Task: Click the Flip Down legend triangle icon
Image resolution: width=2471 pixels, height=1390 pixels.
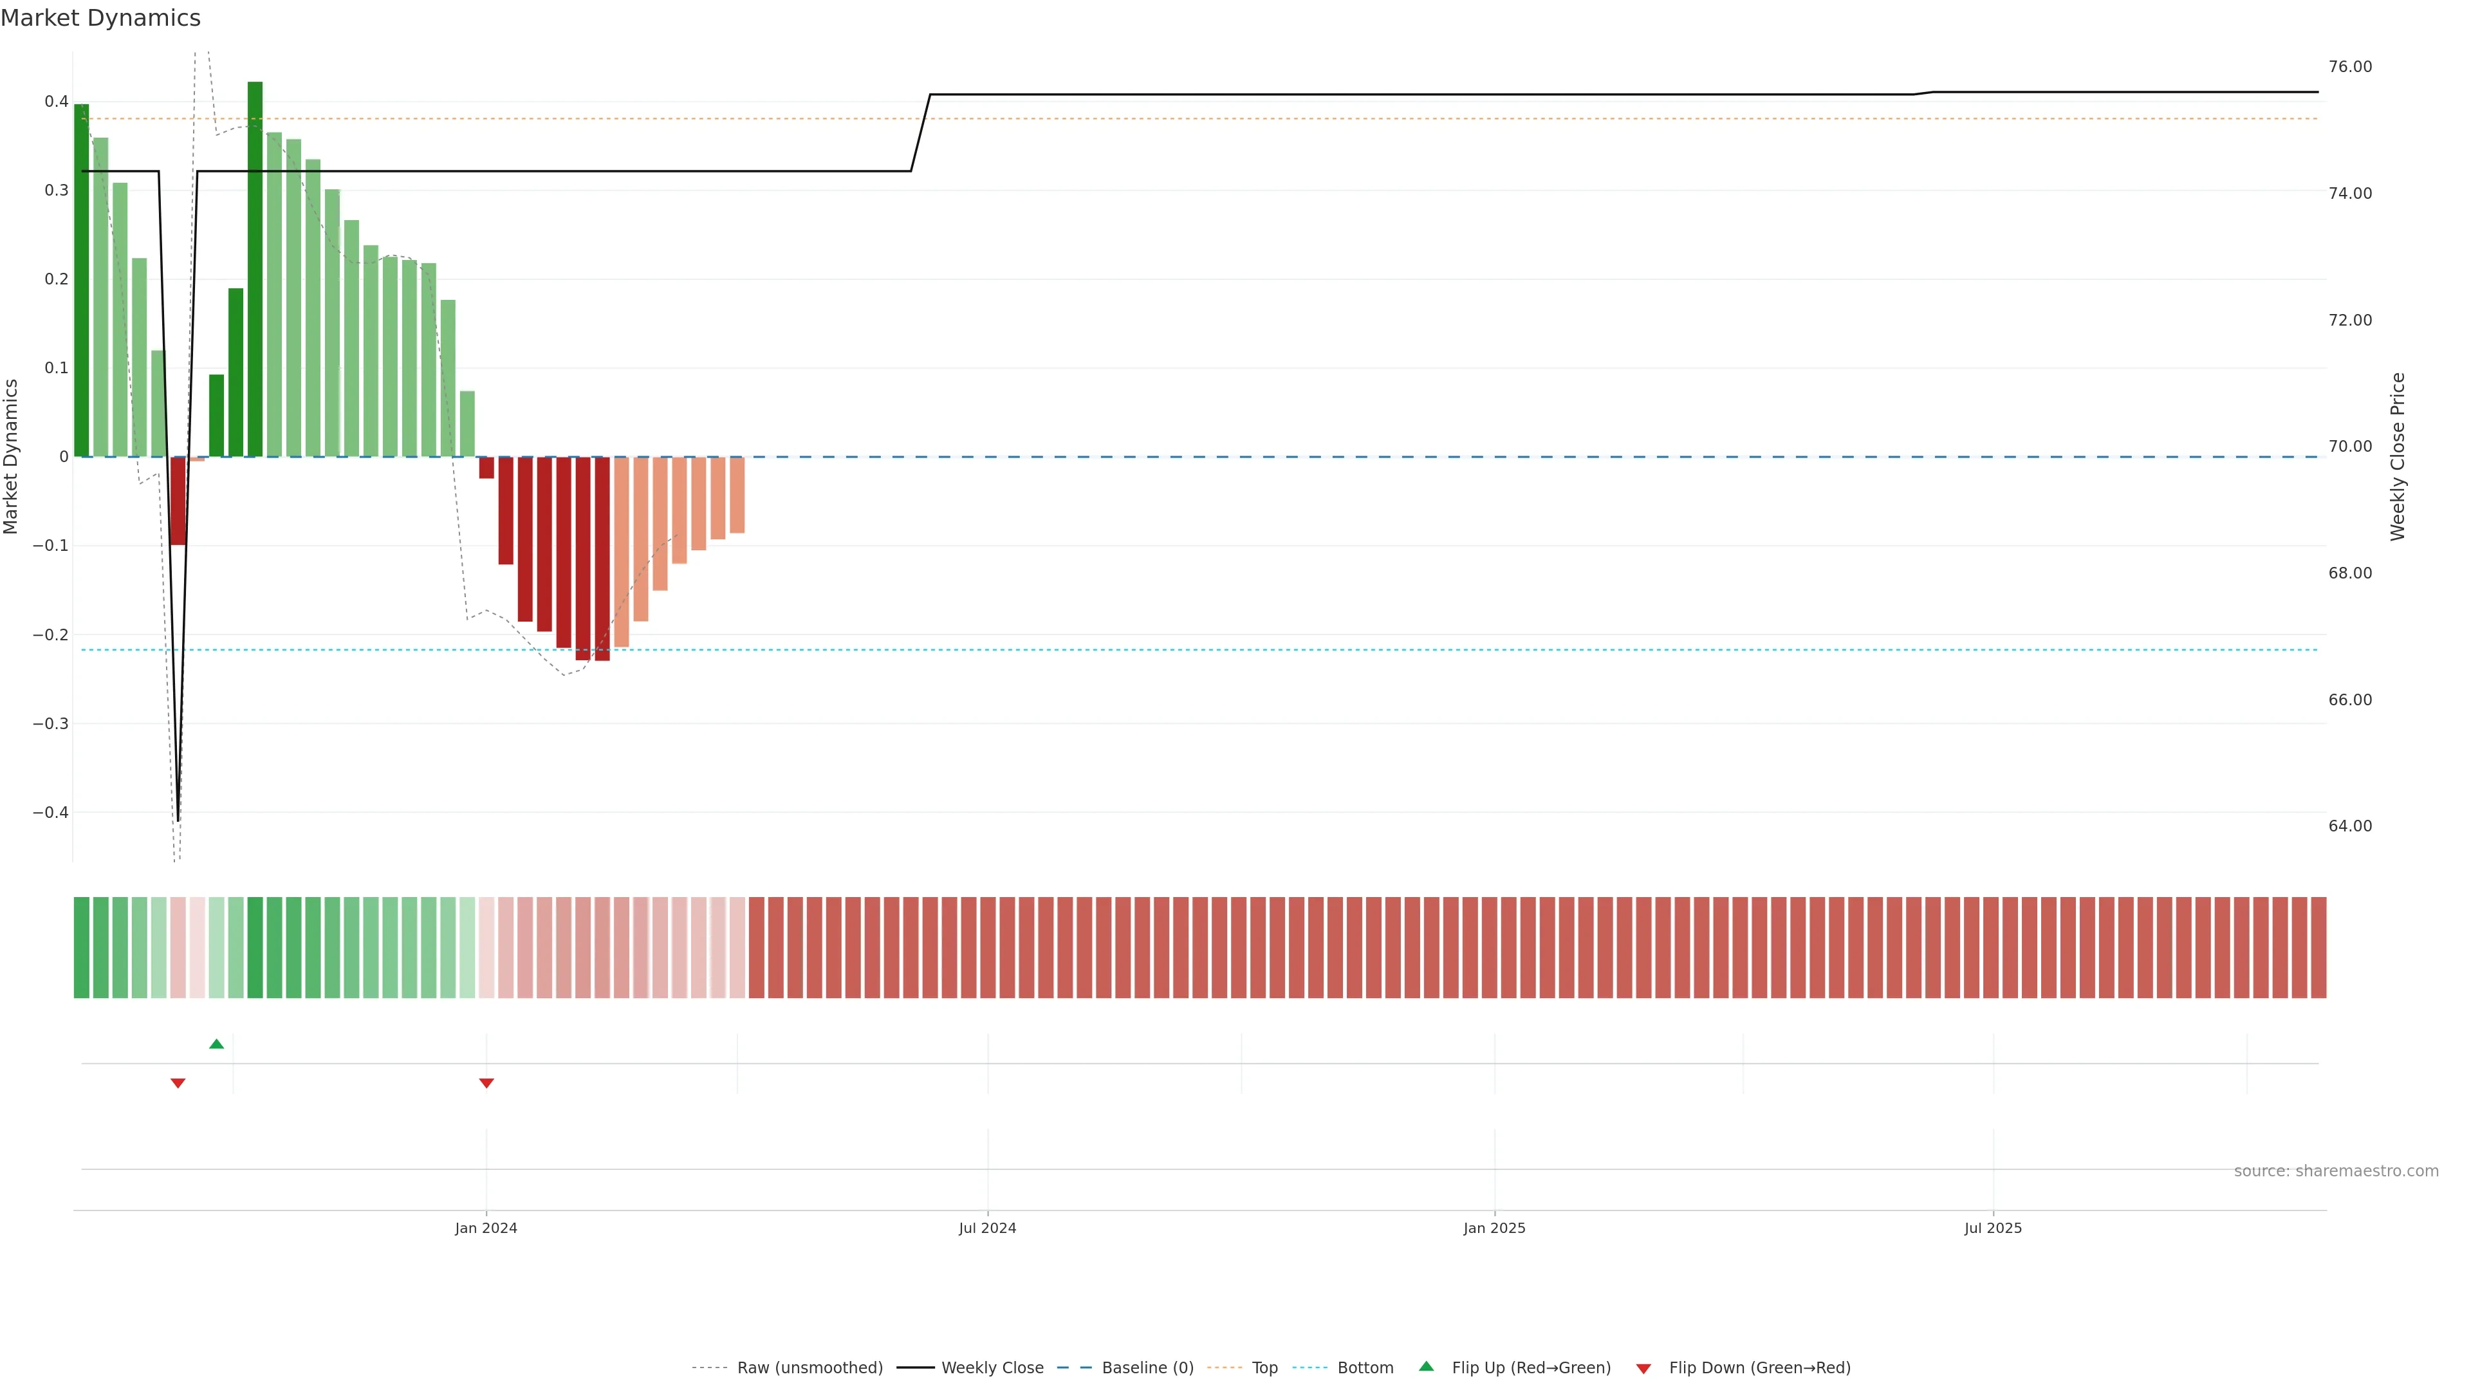Action: (x=1643, y=1369)
